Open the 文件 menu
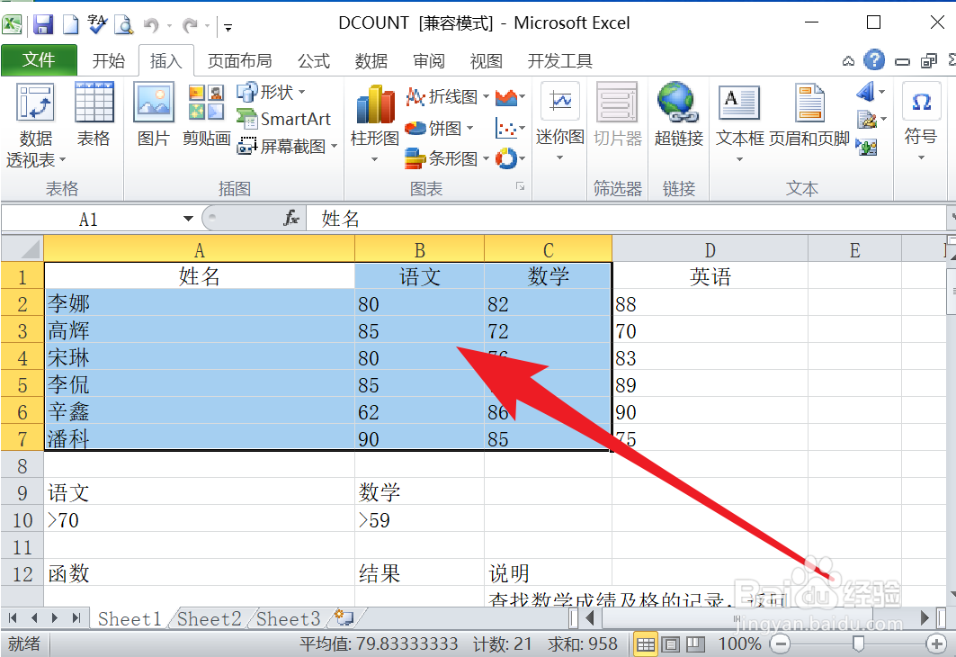 (40, 60)
